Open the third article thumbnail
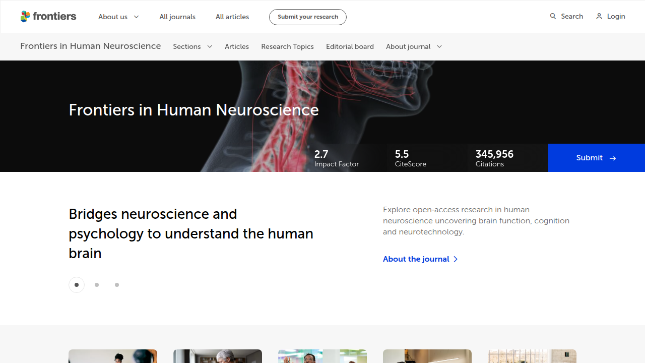 click(x=322, y=356)
